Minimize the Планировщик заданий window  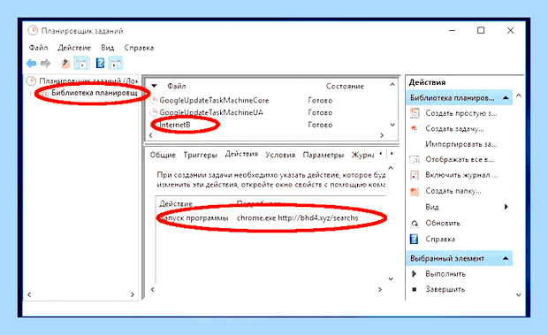pyautogui.click(x=452, y=30)
